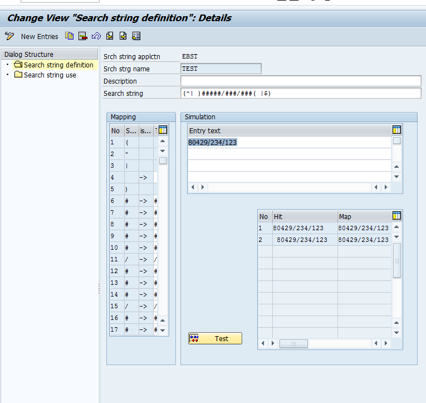Click the Test button
Image resolution: width=426 pixels, height=403 pixels.
coord(215,338)
